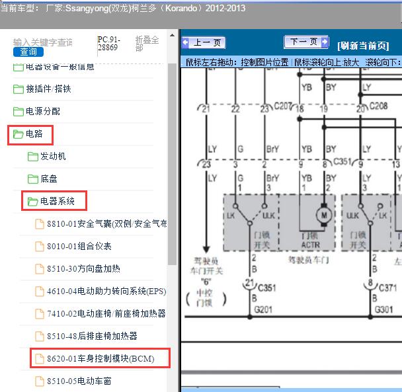Click folder icon next to 底盘
The height and width of the screenshot is (392, 402).
pos(33,179)
